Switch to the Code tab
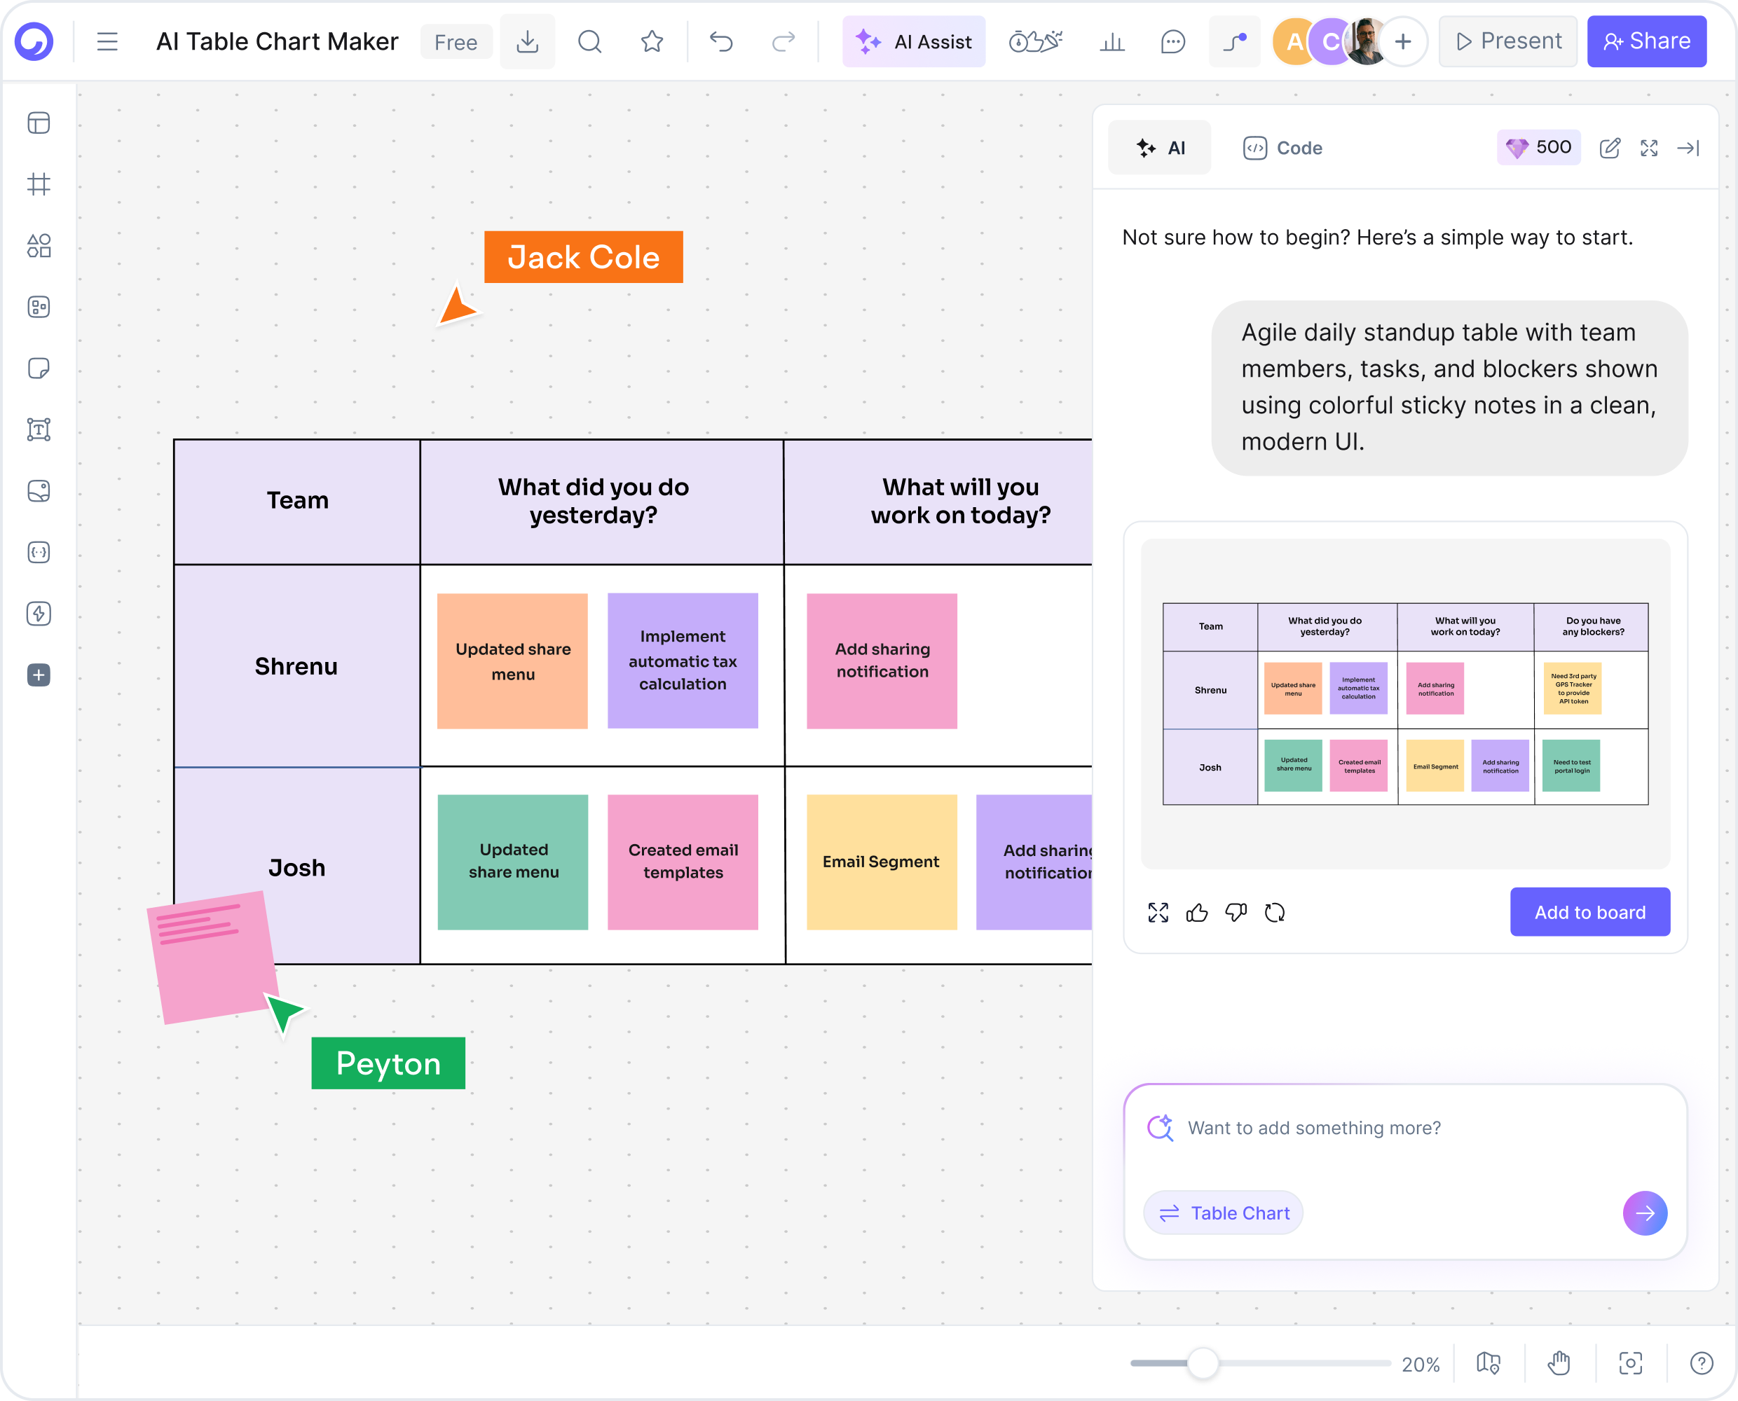 tap(1282, 148)
